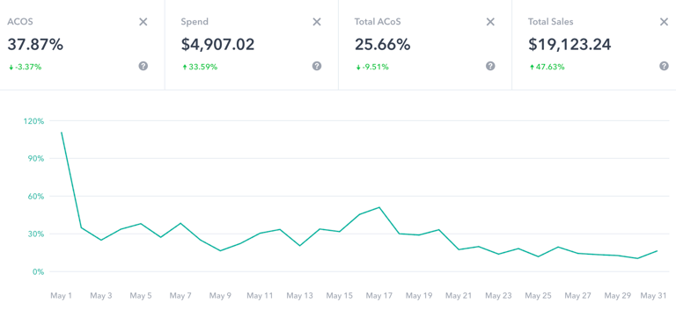Open help icon on Total ACoS

pos(490,66)
